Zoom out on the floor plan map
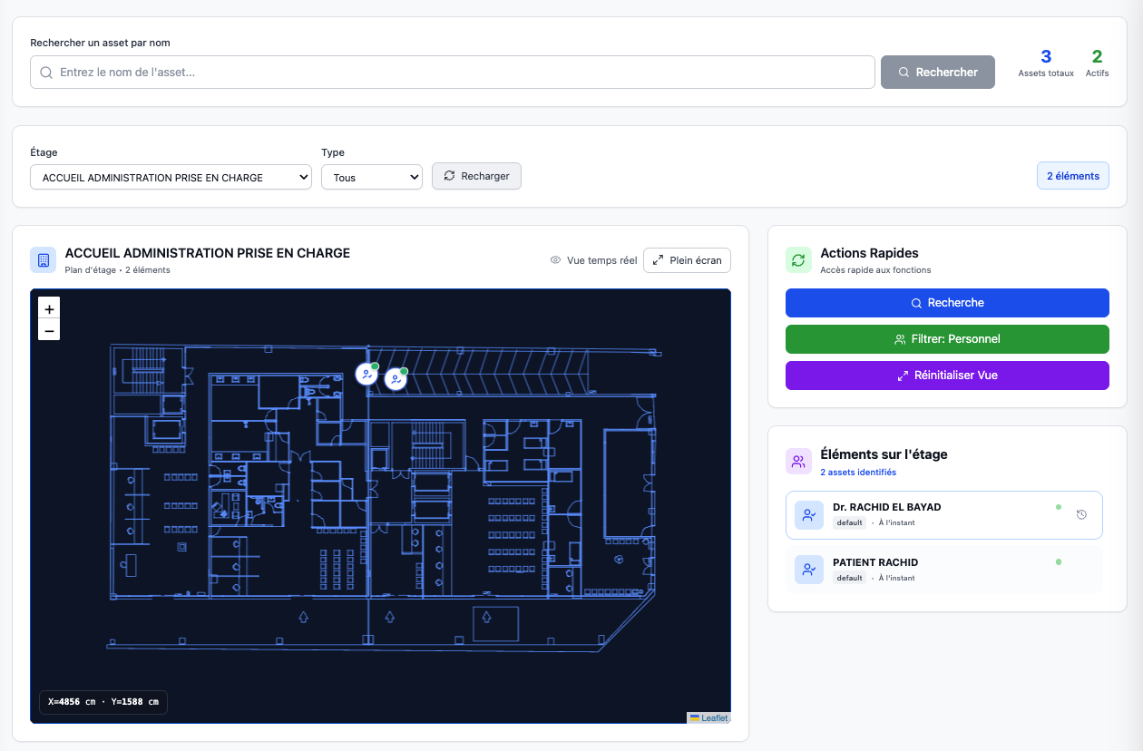1143x751 pixels. pos(49,331)
